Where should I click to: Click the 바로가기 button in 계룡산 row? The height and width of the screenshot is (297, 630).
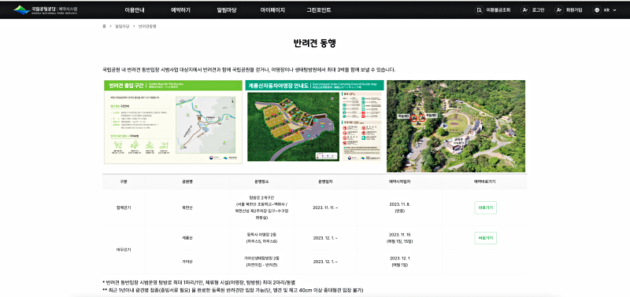click(x=485, y=238)
